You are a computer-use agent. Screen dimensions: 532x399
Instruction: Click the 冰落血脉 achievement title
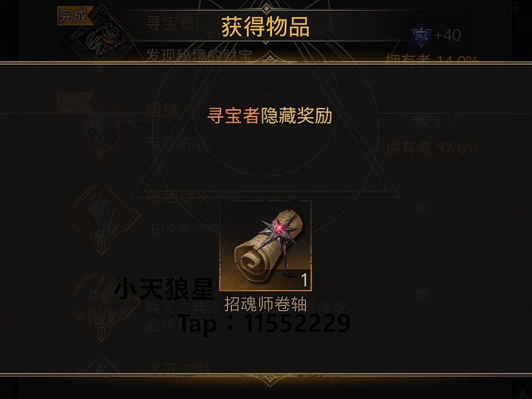coord(178,369)
